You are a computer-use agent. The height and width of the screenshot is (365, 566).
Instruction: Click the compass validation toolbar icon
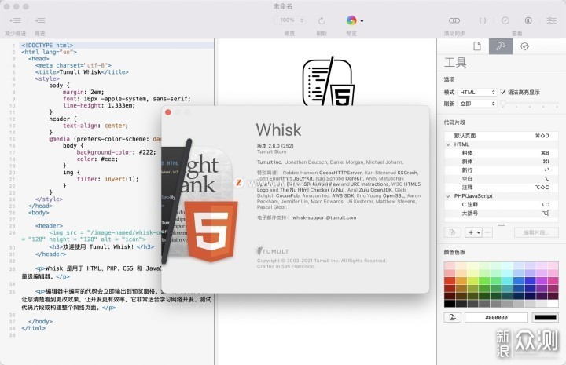tap(505, 20)
